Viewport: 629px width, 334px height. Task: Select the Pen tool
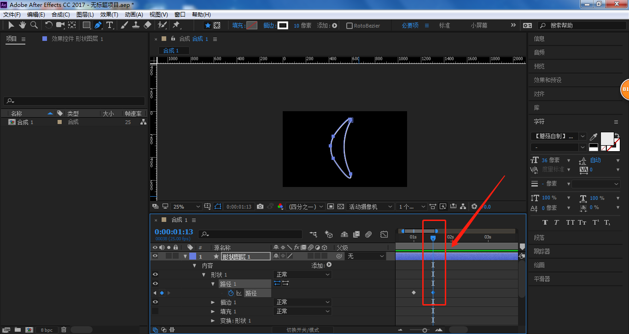[98, 25]
